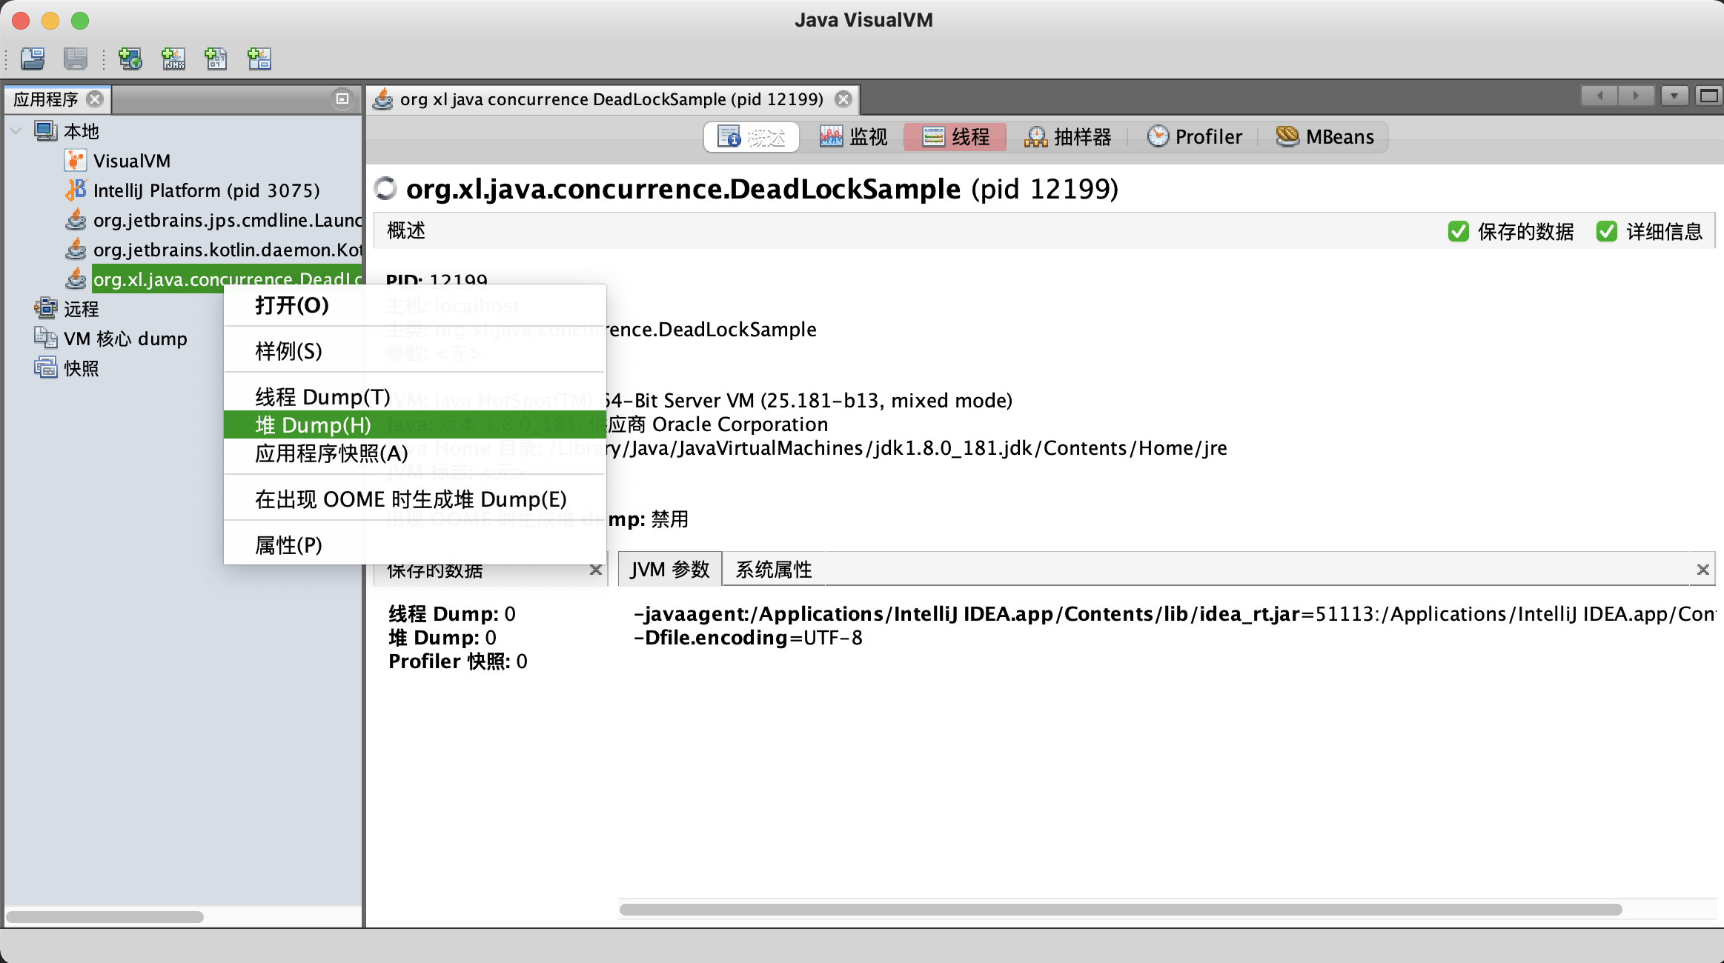Select IntelliJ Platform (pid 3075)
Viewport: 1724px width, 963px height.
pos(207,190)
